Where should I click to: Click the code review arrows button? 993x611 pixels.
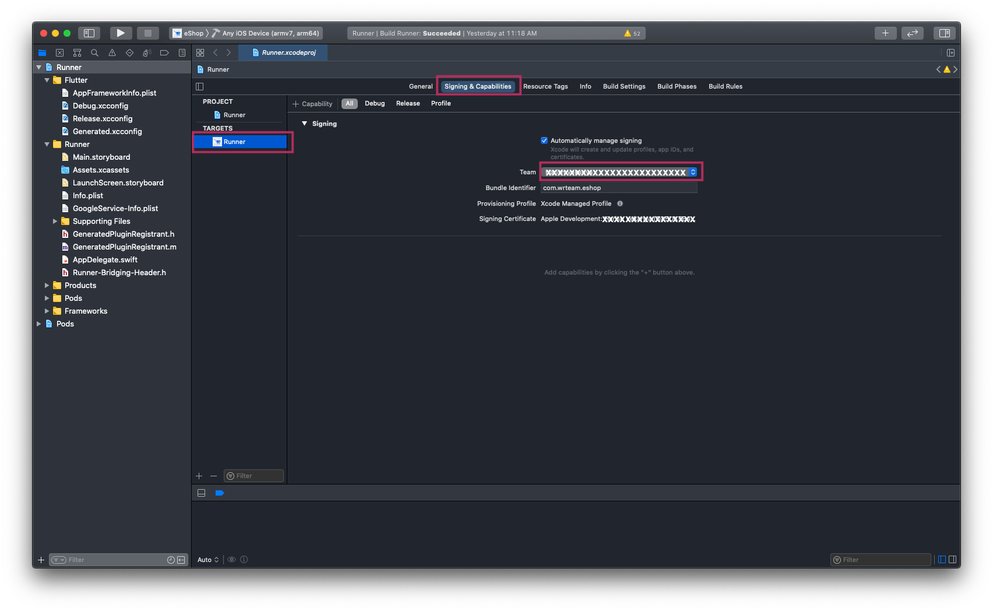click(x=913, y=33)
